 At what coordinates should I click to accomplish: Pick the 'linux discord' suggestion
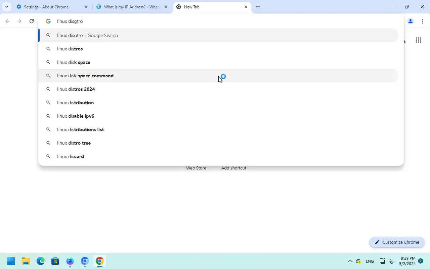pyautogui.click(x=219, y=156)
